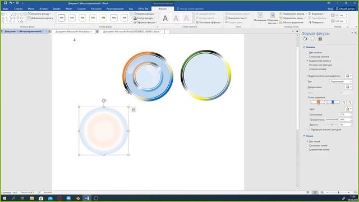The image size is (359, 202).
Task: Open File Explorer from taskbar
Action: [32, 198]
